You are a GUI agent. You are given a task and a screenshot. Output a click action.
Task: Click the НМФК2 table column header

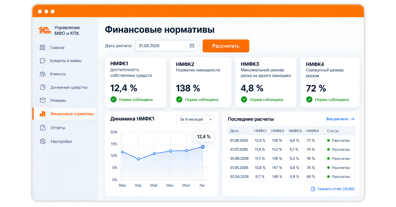(278, 131)
